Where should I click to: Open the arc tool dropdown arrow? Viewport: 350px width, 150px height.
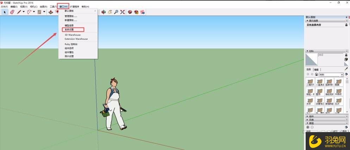tap(34, 12)
